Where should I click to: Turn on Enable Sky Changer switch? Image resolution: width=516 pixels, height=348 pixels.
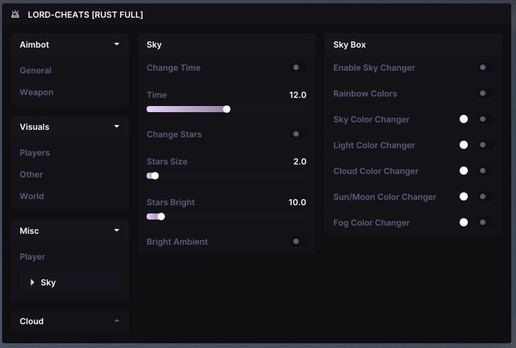point(483,67)
